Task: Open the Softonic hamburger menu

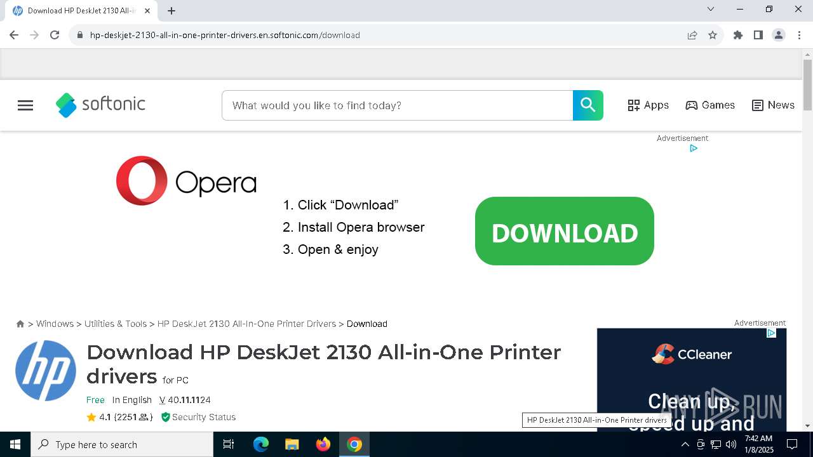Action: pos(25,105)
